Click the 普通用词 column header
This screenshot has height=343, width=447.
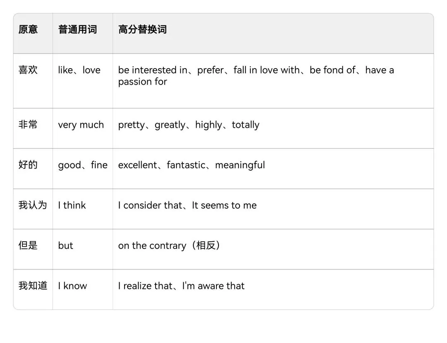(x=77, y=29)
